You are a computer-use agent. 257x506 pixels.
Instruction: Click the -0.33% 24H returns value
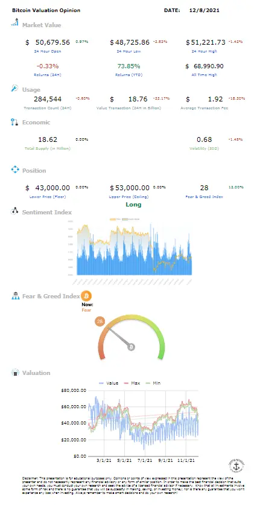(x=48, y=66)
